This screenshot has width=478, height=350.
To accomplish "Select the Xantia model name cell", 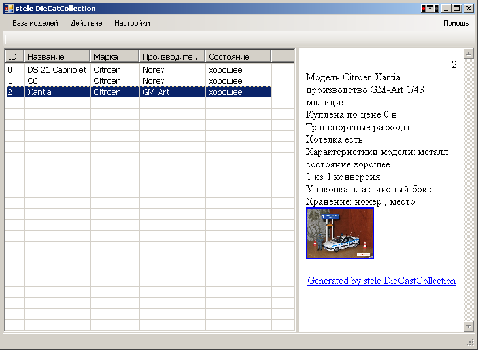I will [x=58, y=92].
